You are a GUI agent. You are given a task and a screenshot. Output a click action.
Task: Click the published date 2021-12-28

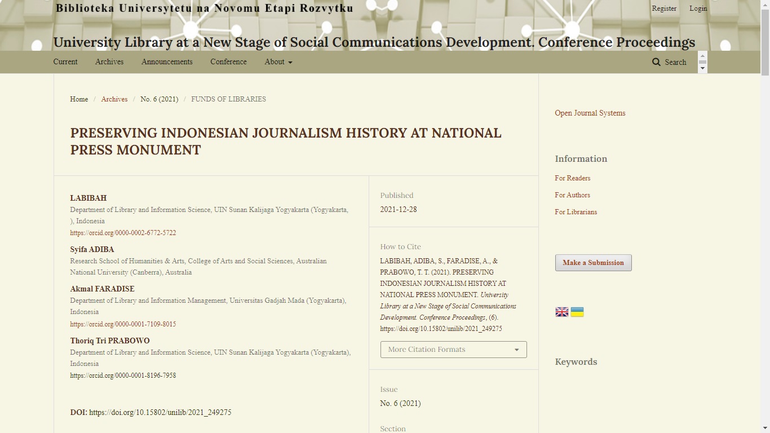(399, 210)
